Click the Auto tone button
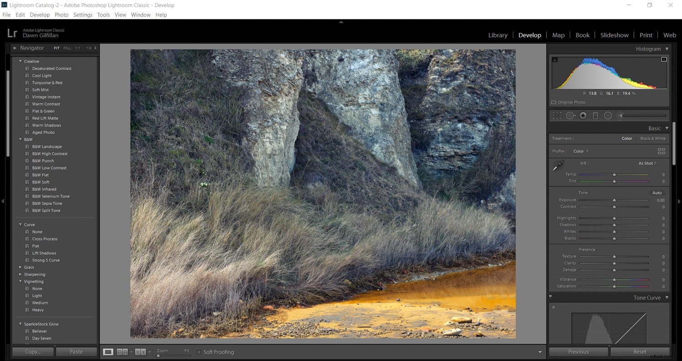682x361 pixels. 657,193
